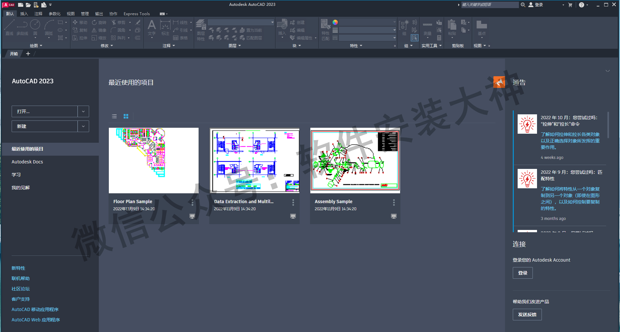Click the New file icon in quick access toolbar
The height and width of the screenshot is (332, 620).
[21, 5]
